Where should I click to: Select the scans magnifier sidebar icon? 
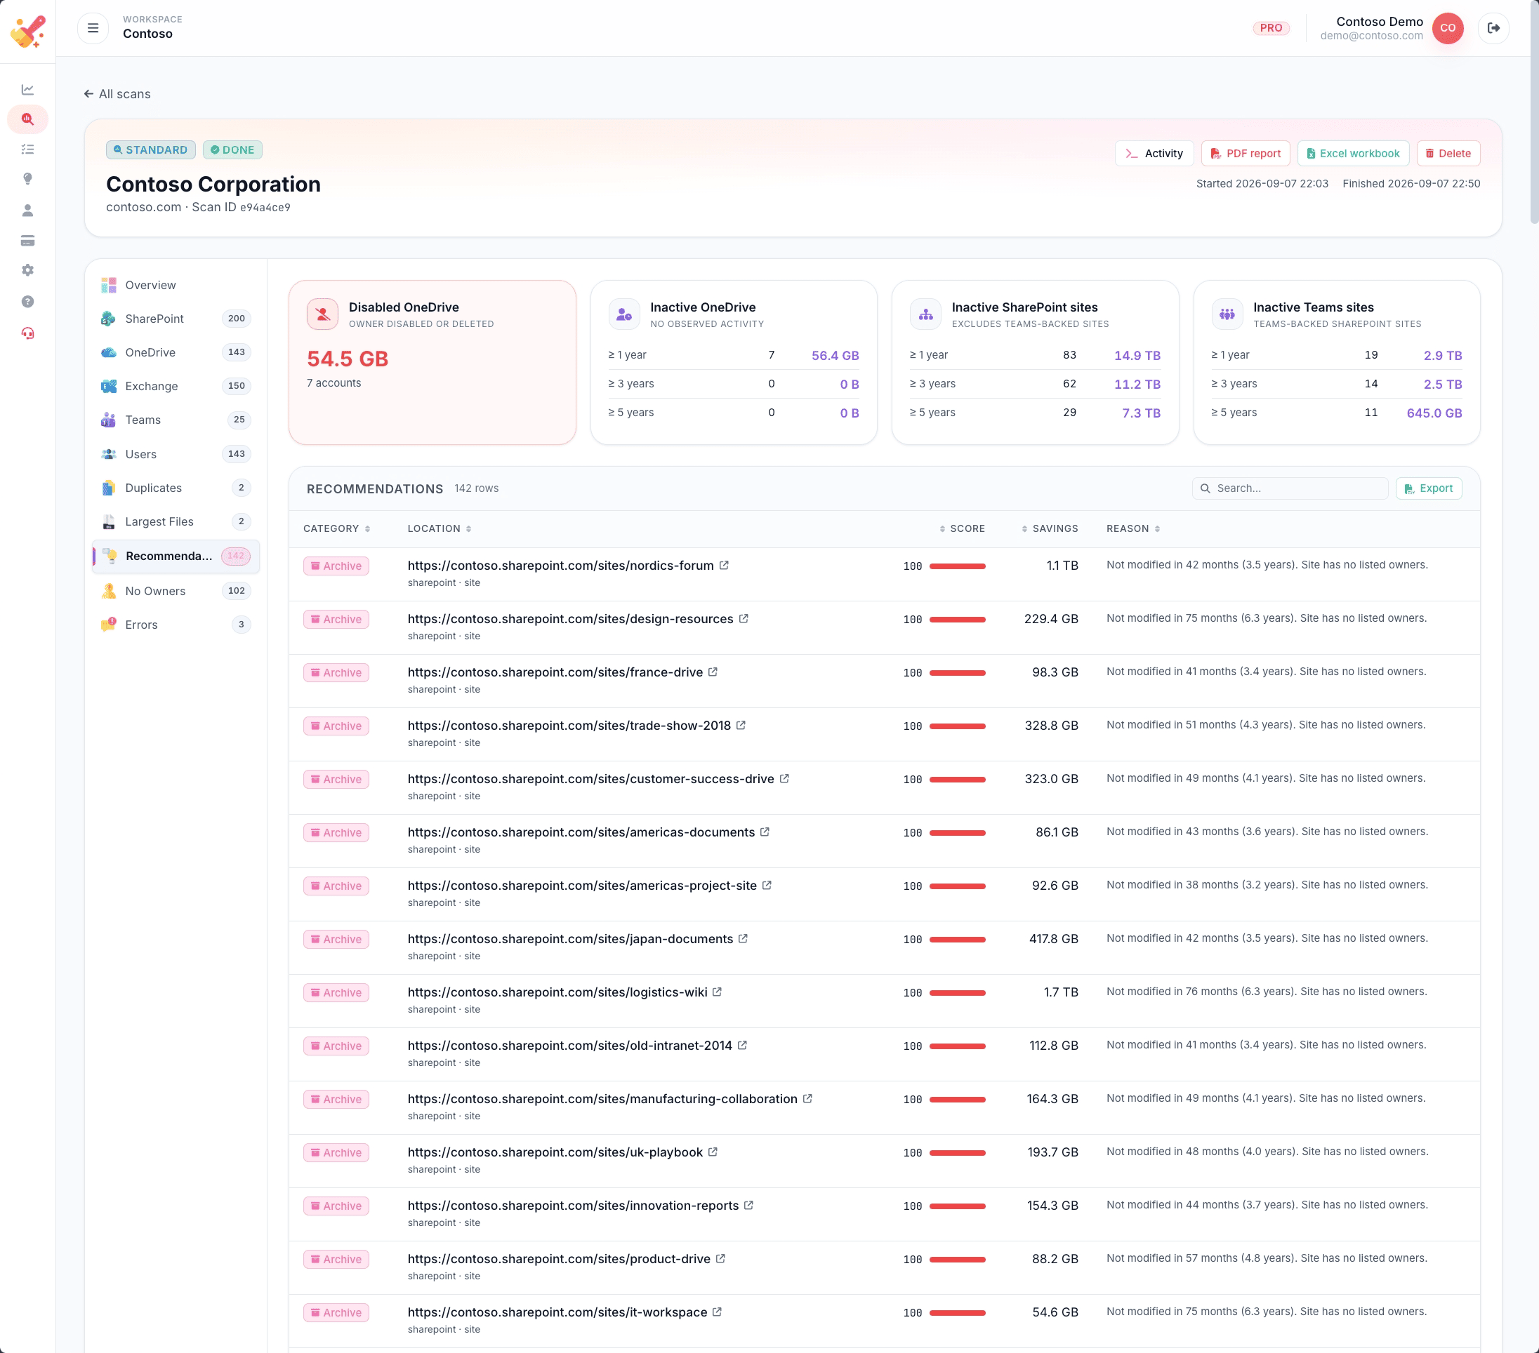click(28, 119)
